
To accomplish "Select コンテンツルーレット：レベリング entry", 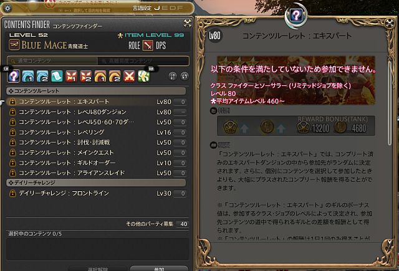I will (x=97, y=132).
